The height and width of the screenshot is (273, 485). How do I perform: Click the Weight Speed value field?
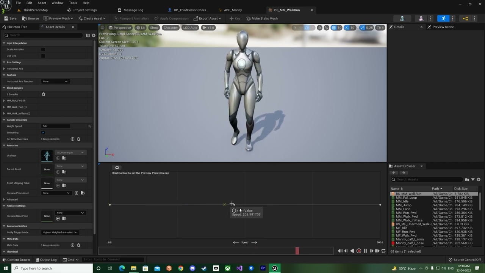click(56, 126)
